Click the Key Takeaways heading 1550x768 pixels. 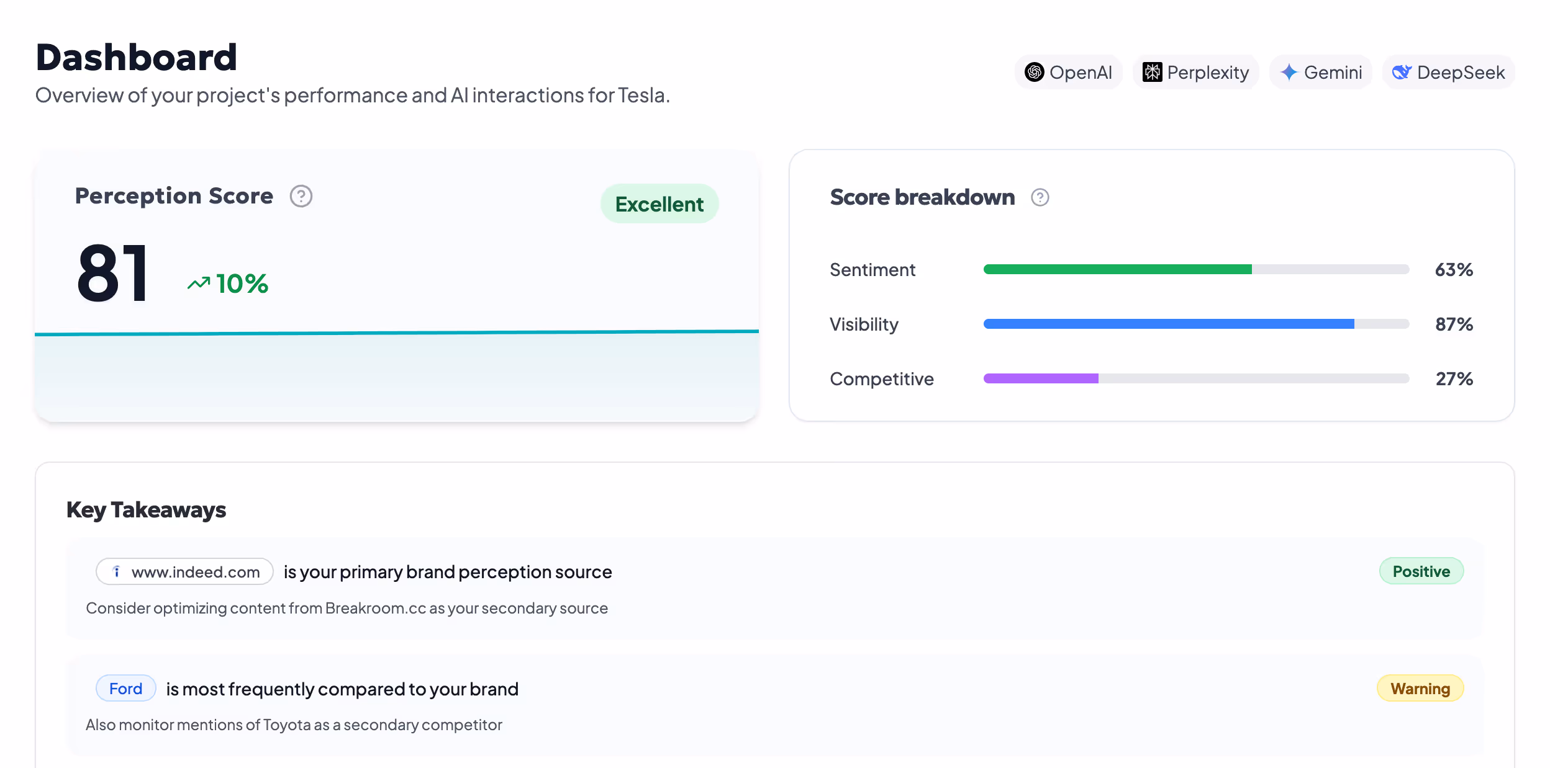pyautogui.click(x=146, y=510)
